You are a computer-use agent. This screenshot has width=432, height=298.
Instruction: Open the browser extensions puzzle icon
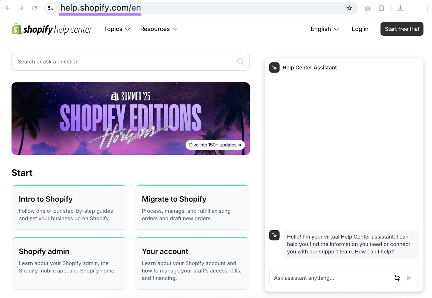coord(382,8)
